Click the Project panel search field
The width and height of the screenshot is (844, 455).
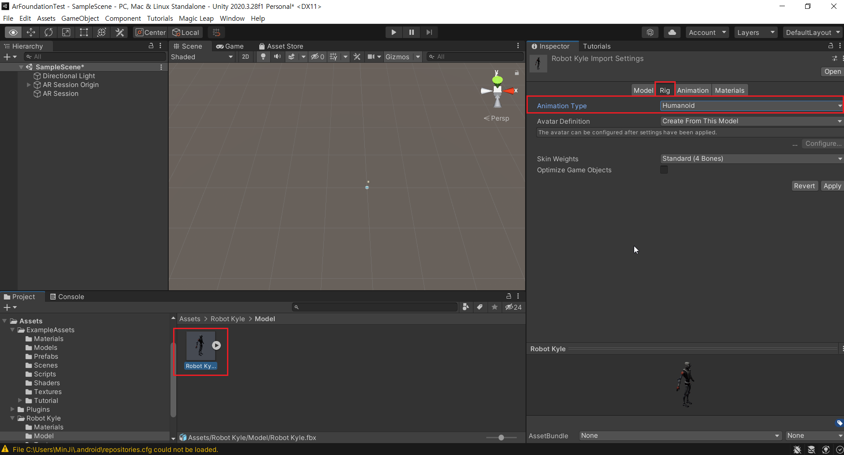(x=375, y=307)
